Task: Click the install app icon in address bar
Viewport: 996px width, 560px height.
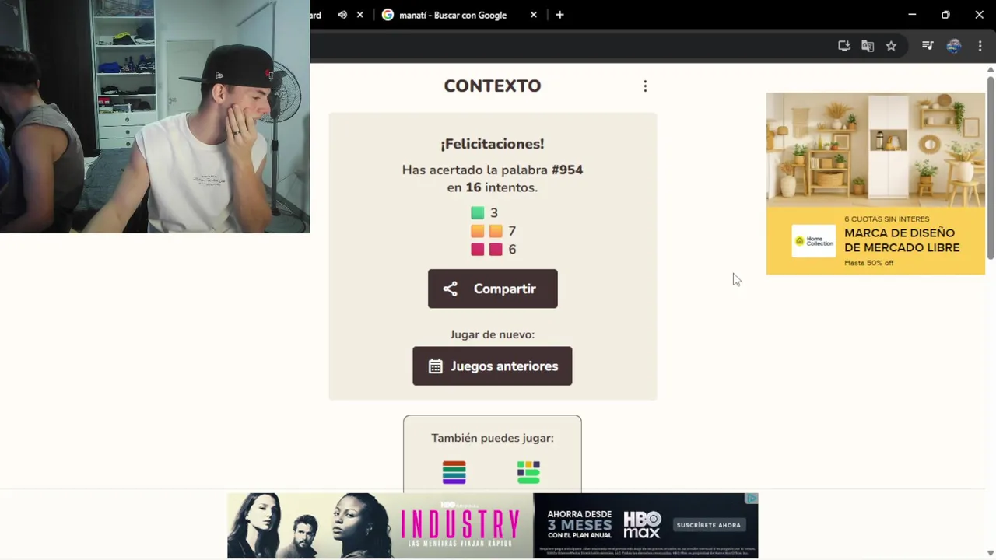Action: [x=844, y=46]
